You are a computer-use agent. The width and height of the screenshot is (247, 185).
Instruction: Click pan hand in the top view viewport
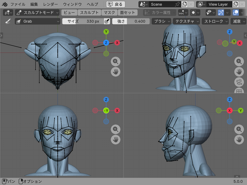(116, 72)
